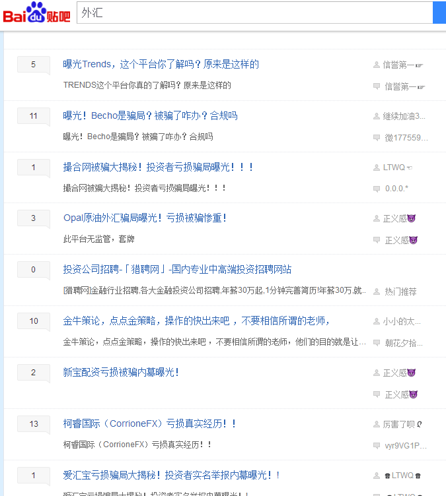This screenshot has width=446, height=496.
Task: Open author 正义感 of the Opal thread
Action: coord(399,218)
